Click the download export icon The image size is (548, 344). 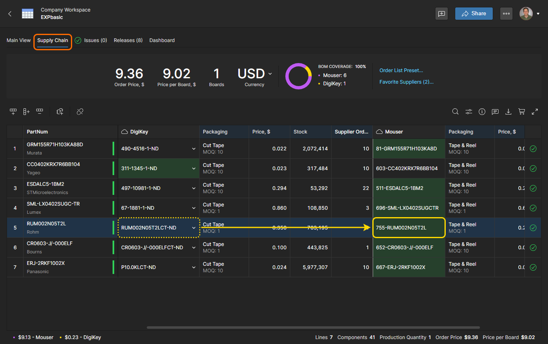click(x=508, y=111)
